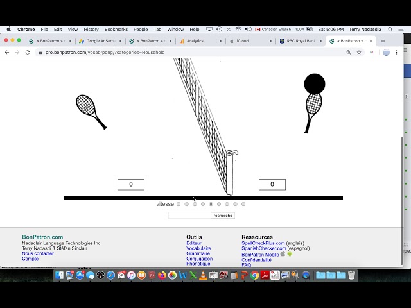Open Microsoft Word in the dock

coord(182,275)
